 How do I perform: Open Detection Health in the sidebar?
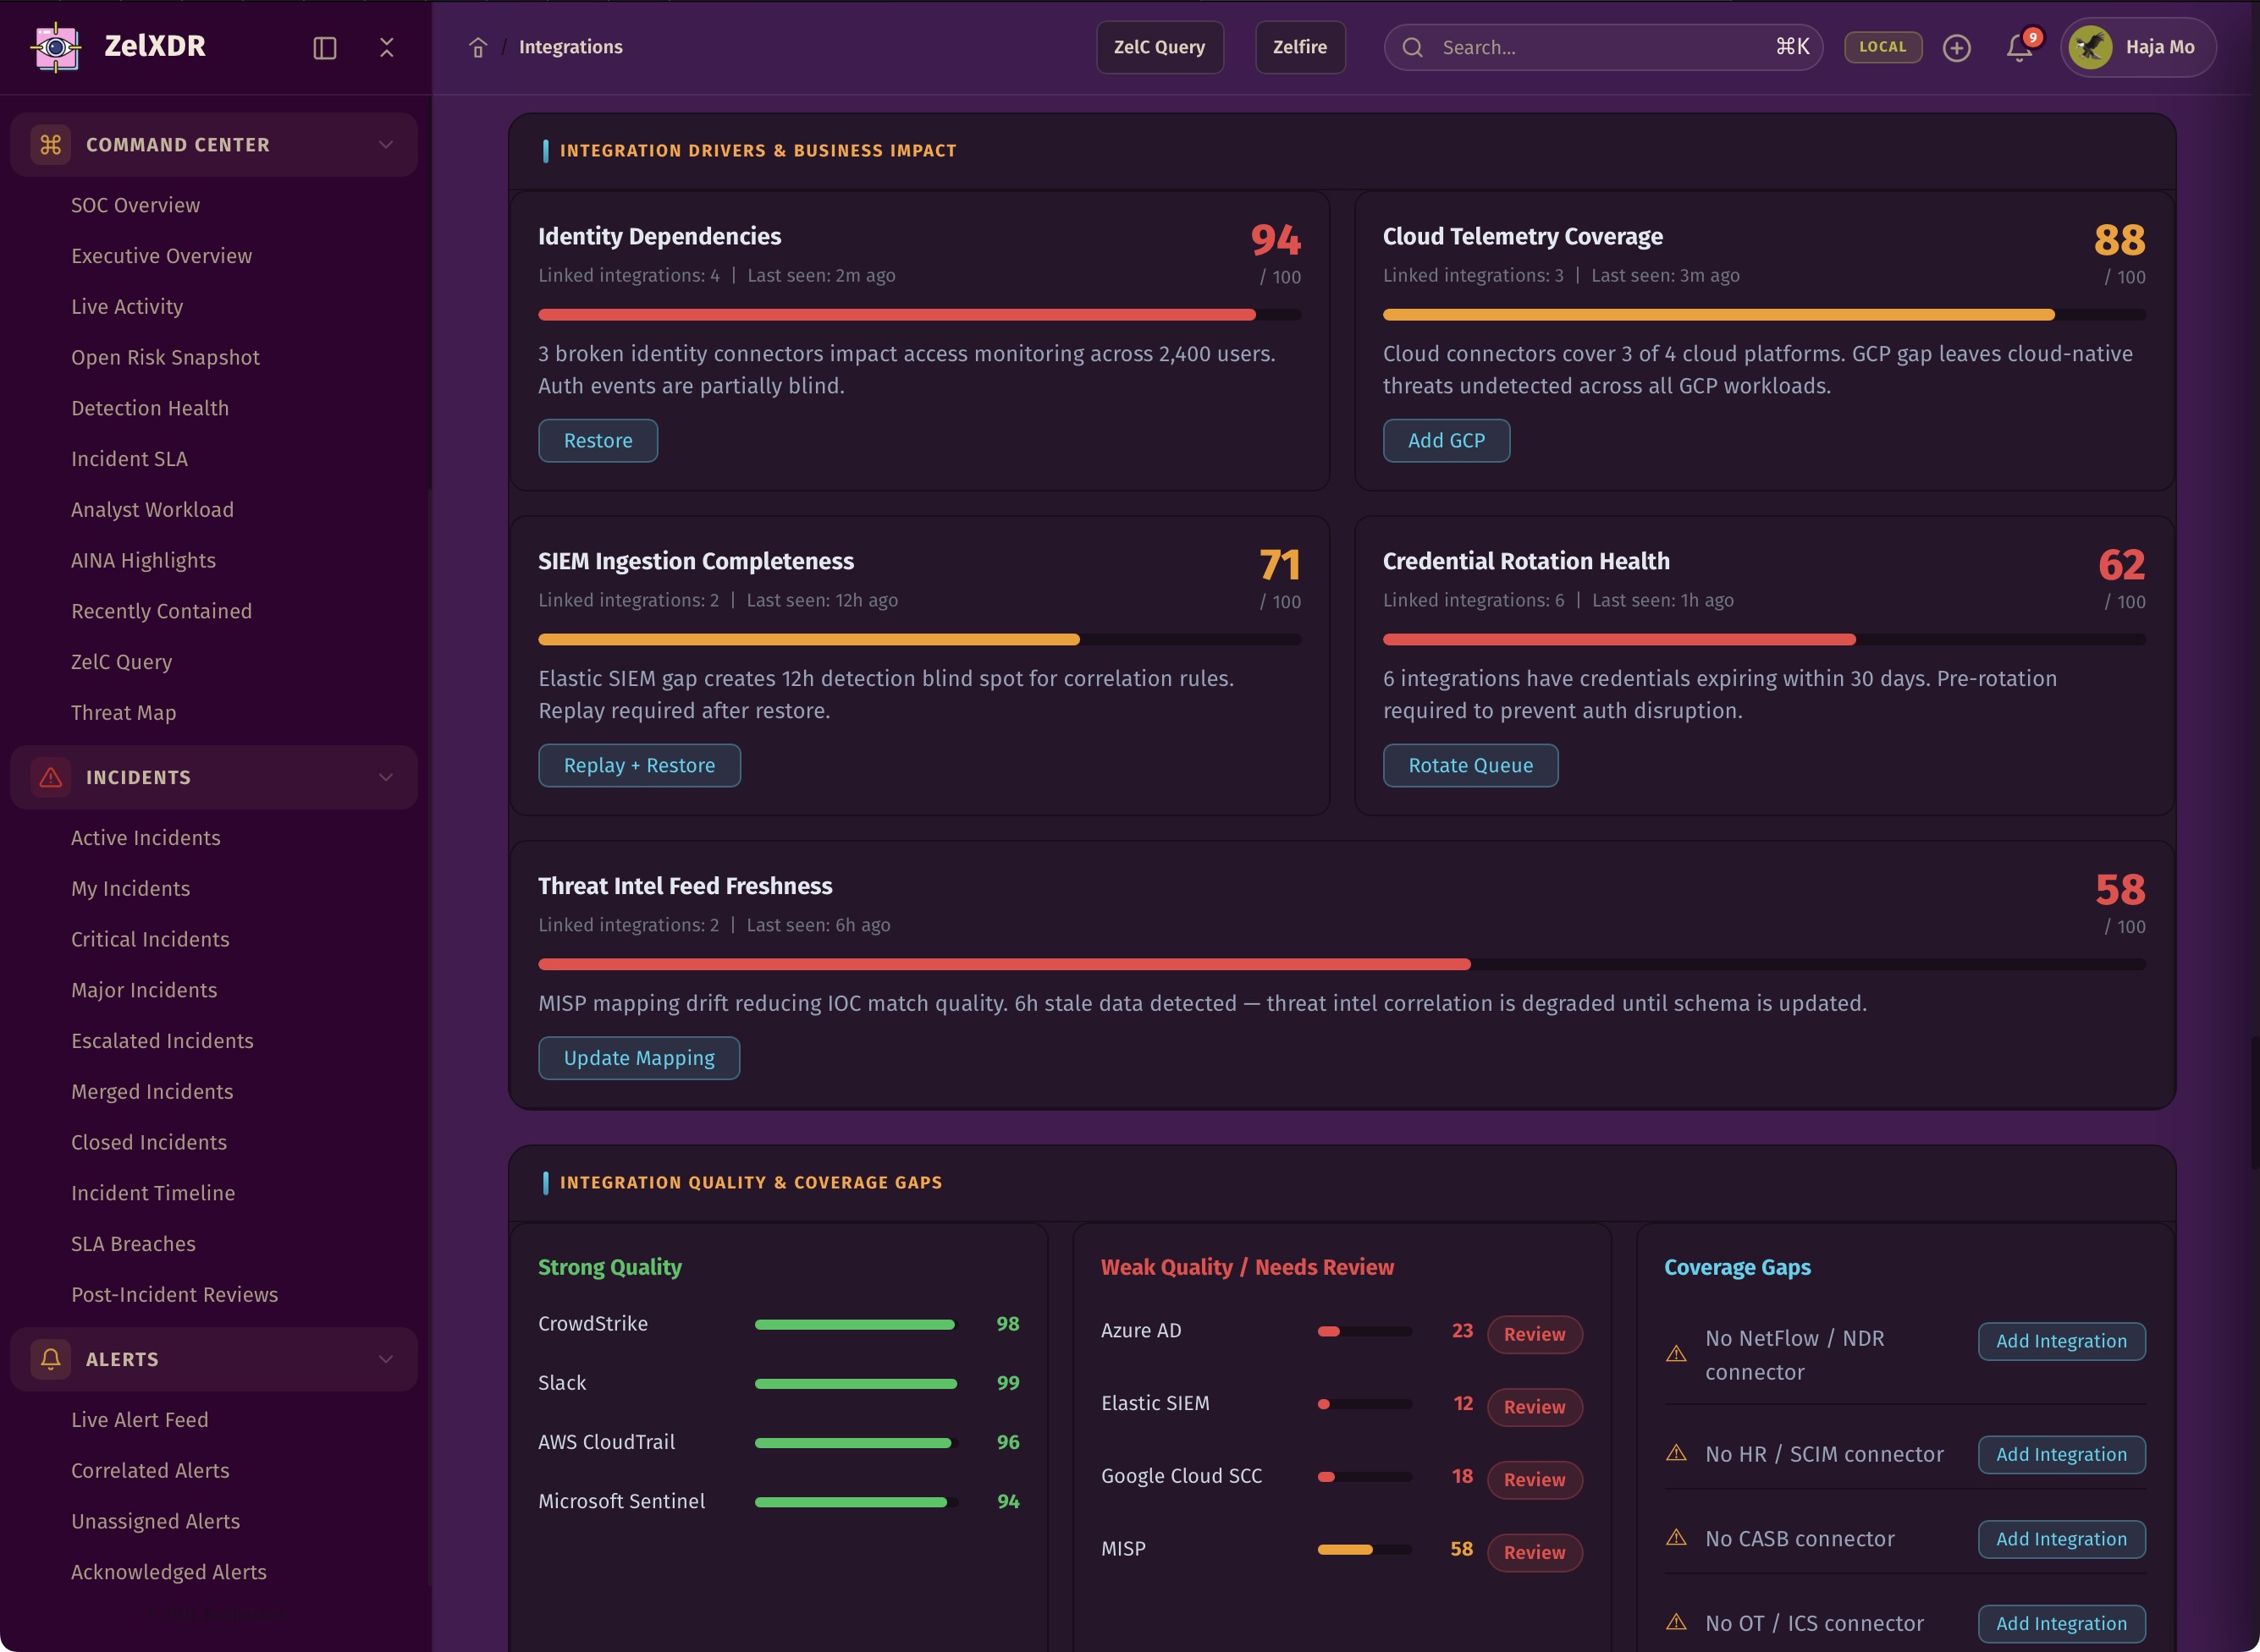pos(150,408)
